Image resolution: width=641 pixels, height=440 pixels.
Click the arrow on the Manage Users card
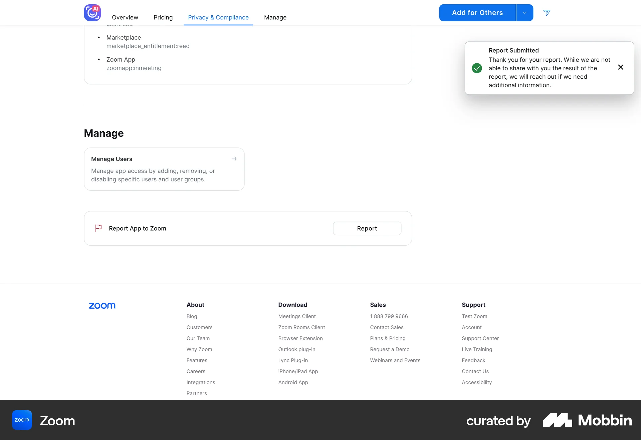(x=234, y=159)
